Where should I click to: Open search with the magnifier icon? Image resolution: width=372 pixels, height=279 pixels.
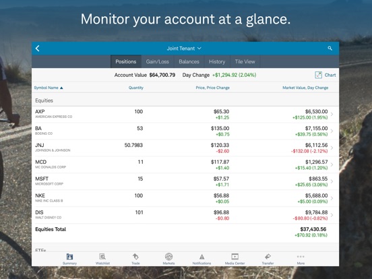coord(330,49)
